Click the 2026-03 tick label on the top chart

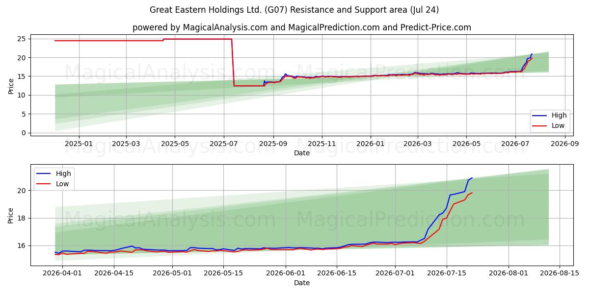pos(418,144)
